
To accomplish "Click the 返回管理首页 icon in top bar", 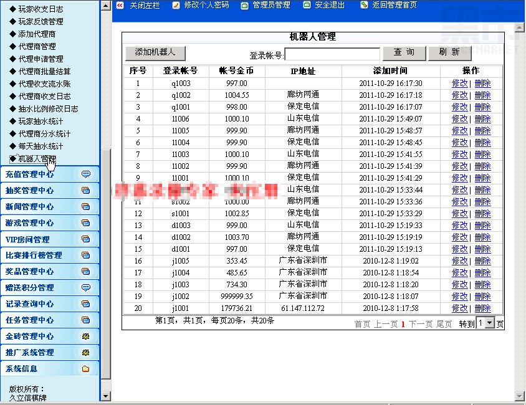I will coord(364,5).
